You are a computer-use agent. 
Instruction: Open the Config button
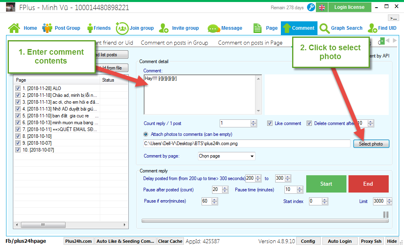(308, 241)
